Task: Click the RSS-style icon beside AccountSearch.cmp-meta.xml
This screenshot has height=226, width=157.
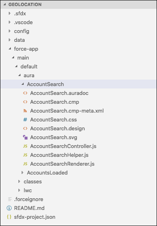Action: (x=25, y=111)
